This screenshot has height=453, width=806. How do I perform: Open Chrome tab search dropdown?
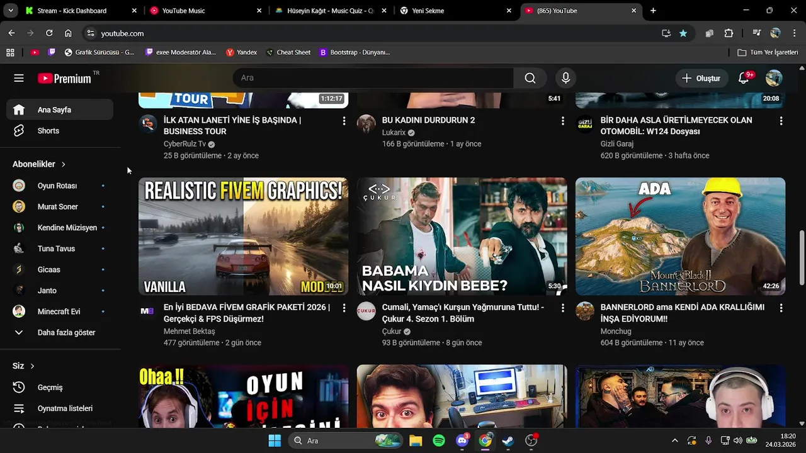tap(11, 11)
